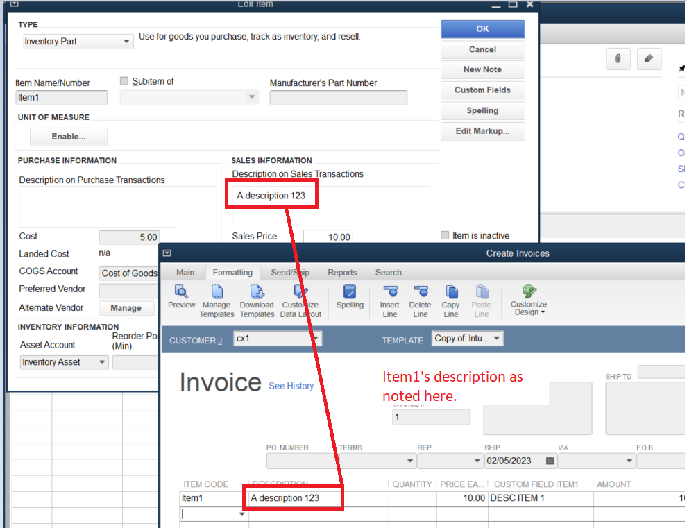The image size is (687, 528).
Task: Switch to the Send/Ship tab
Action: pyautogui.click(x=289, y=272)
